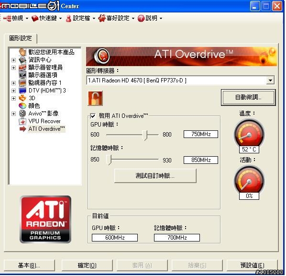Open the graphics adapter dropdown list
The height and width of the screenshot is (276, 286).
tap(270, 80)
